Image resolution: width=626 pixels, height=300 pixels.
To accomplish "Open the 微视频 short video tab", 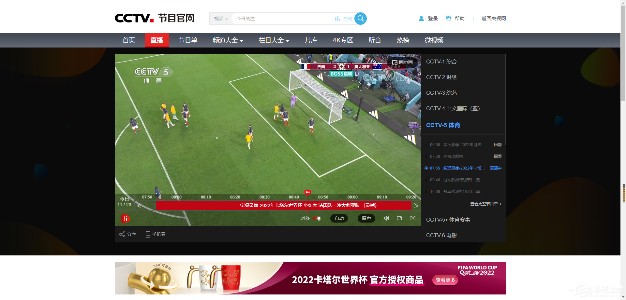I will [434, 40].
